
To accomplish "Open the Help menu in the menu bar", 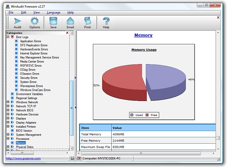I will click(x=70, y=12).
